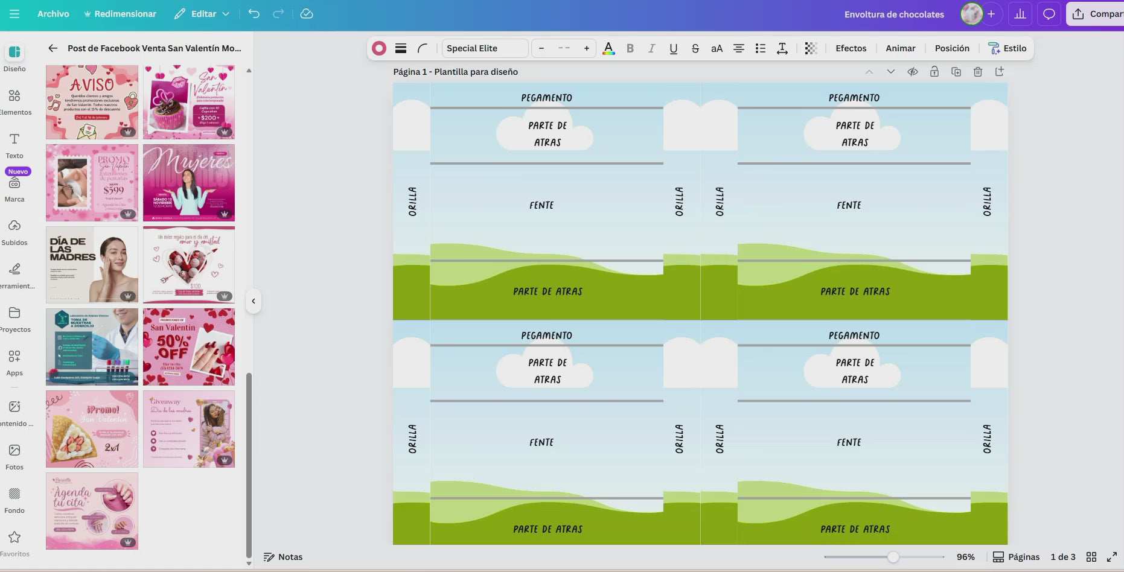Click the Animar button
The width and height of the screenshot is (1124, 572).
click(x=900, y=48)
